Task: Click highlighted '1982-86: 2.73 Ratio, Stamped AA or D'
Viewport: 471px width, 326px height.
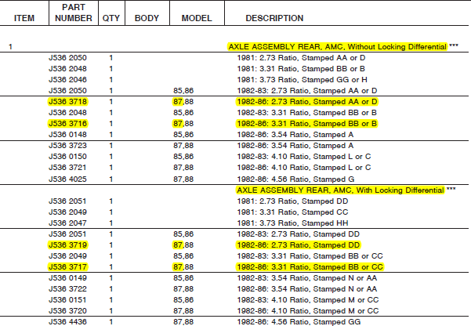Action: tap(307, 102)
